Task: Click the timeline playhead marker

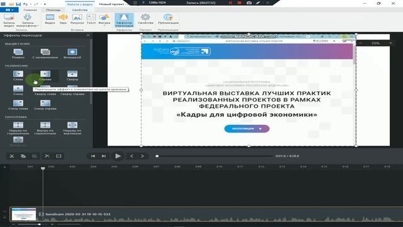Action: click(43, 168)
